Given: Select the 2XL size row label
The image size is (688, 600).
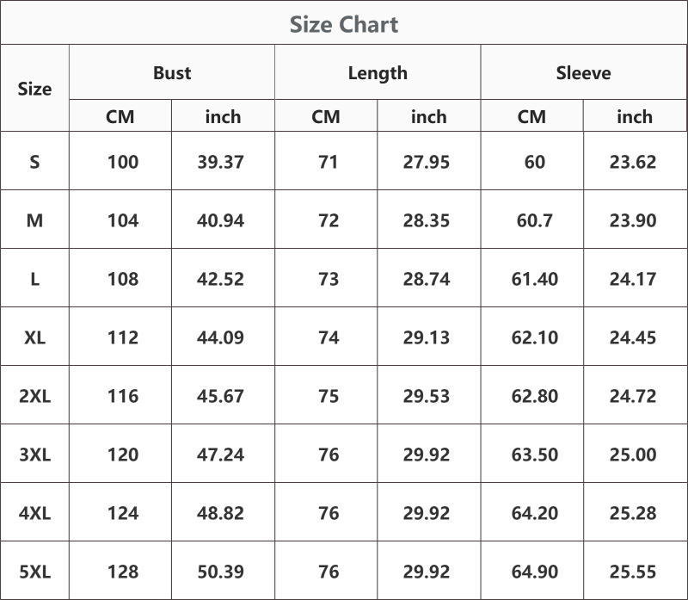Looking at the screenshot, I should coord(34,396).
